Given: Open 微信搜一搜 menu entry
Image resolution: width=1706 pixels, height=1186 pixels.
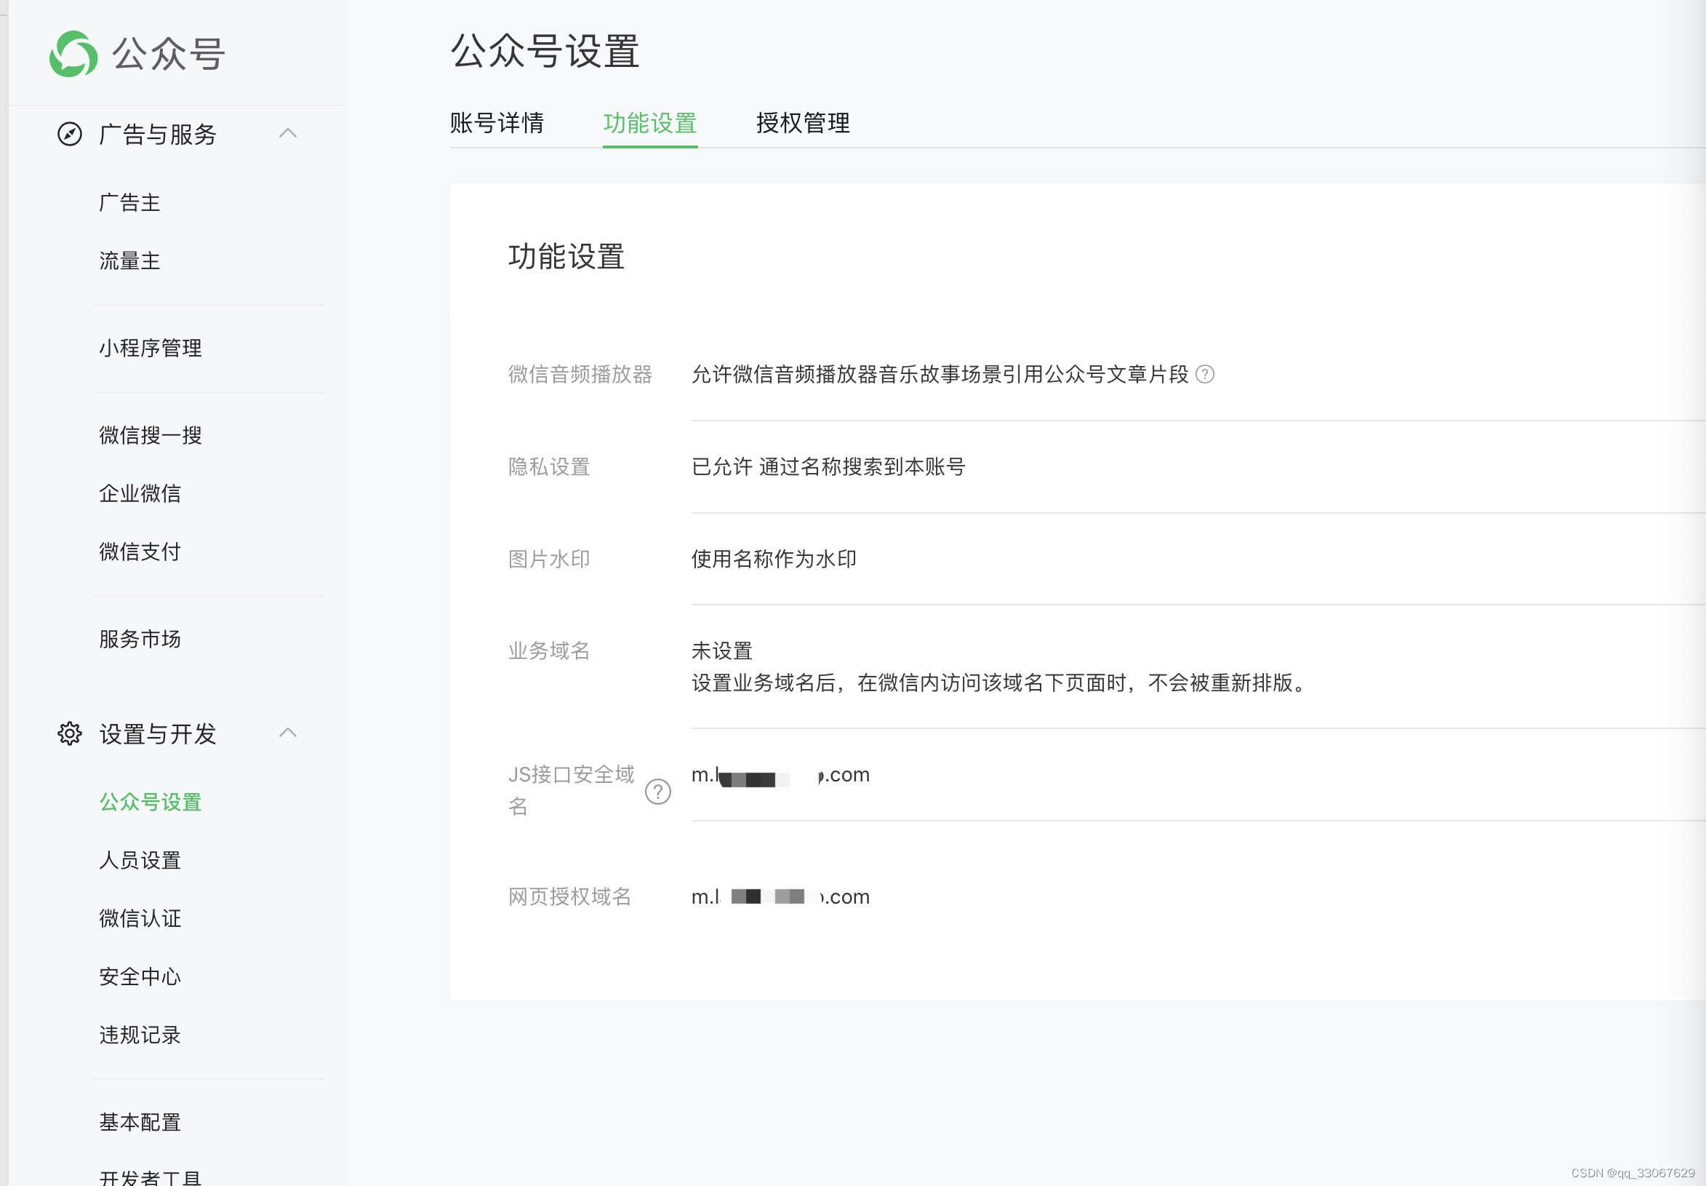Looking at the screenshot, I should pyautogui.click(x=151, y=435).
